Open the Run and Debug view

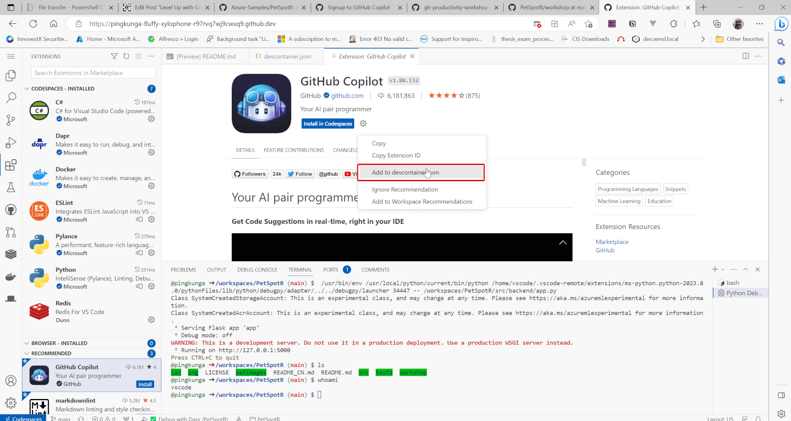tap(11, 143)
